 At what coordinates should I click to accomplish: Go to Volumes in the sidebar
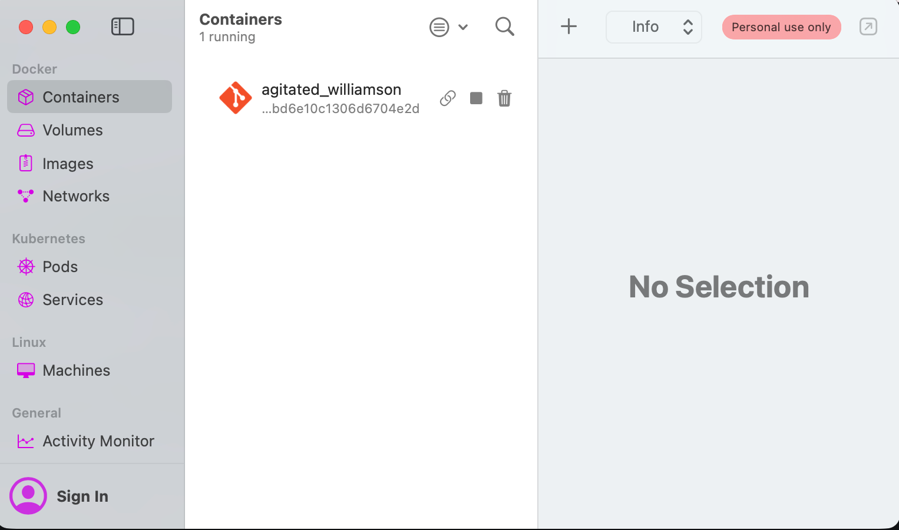pos(72,130)
